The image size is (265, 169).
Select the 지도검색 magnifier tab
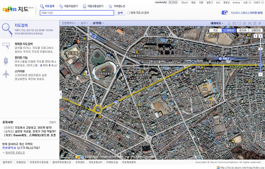[x=47, y=6]
